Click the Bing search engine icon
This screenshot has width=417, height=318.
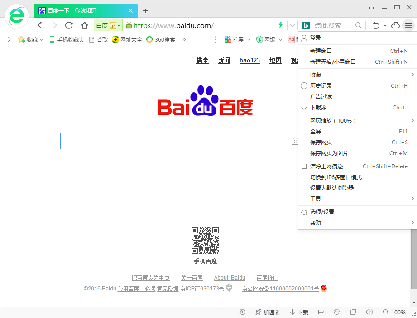click(x=306, y=25)
